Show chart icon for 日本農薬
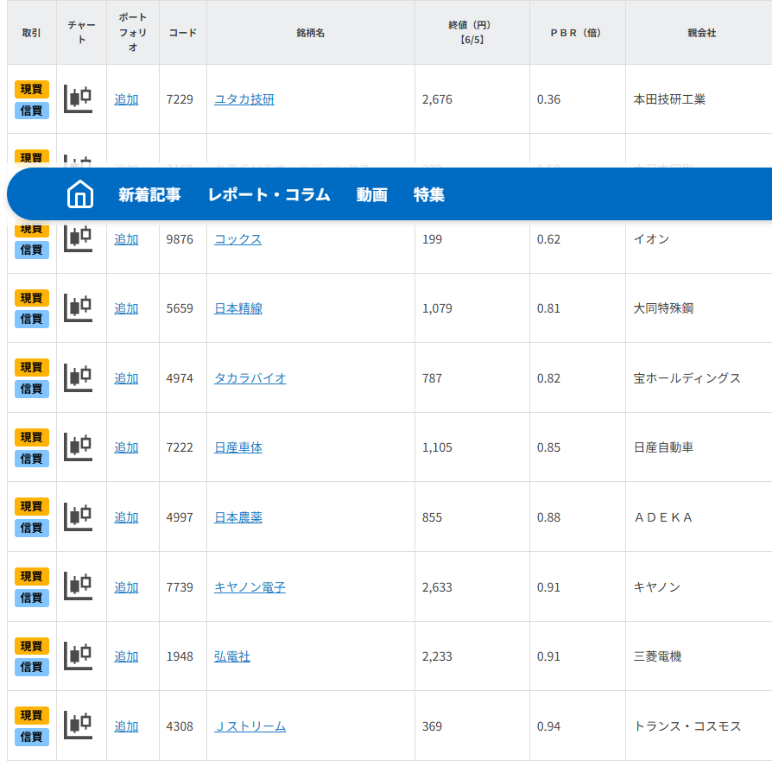Screen dimensions: 772x773 tap(79, 516)
